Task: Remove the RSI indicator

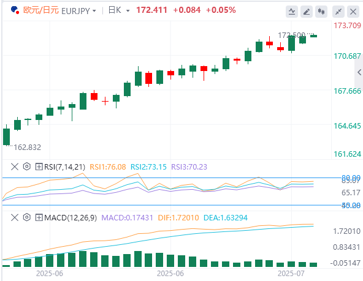Action: click(15, 167)
